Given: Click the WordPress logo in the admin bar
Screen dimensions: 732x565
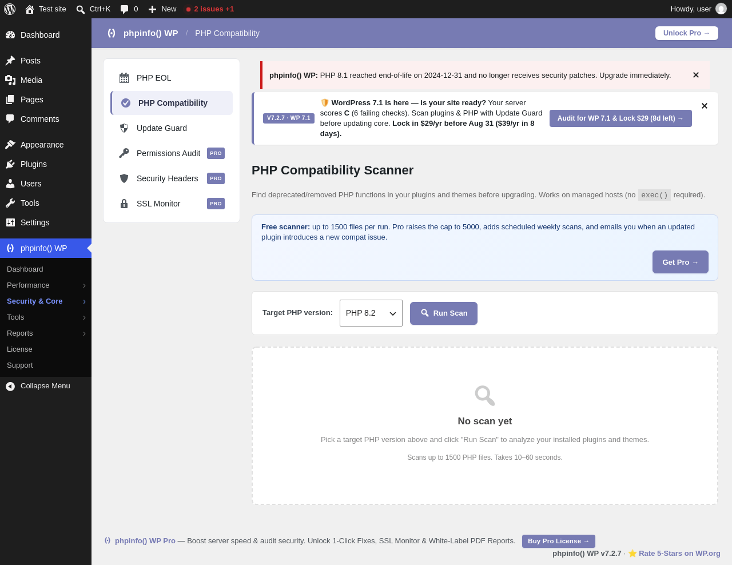Looking at the screenshot, I should (10, 9).
